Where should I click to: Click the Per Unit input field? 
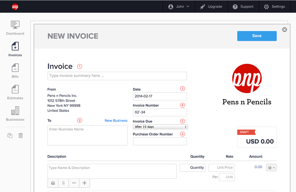(226, 177)
